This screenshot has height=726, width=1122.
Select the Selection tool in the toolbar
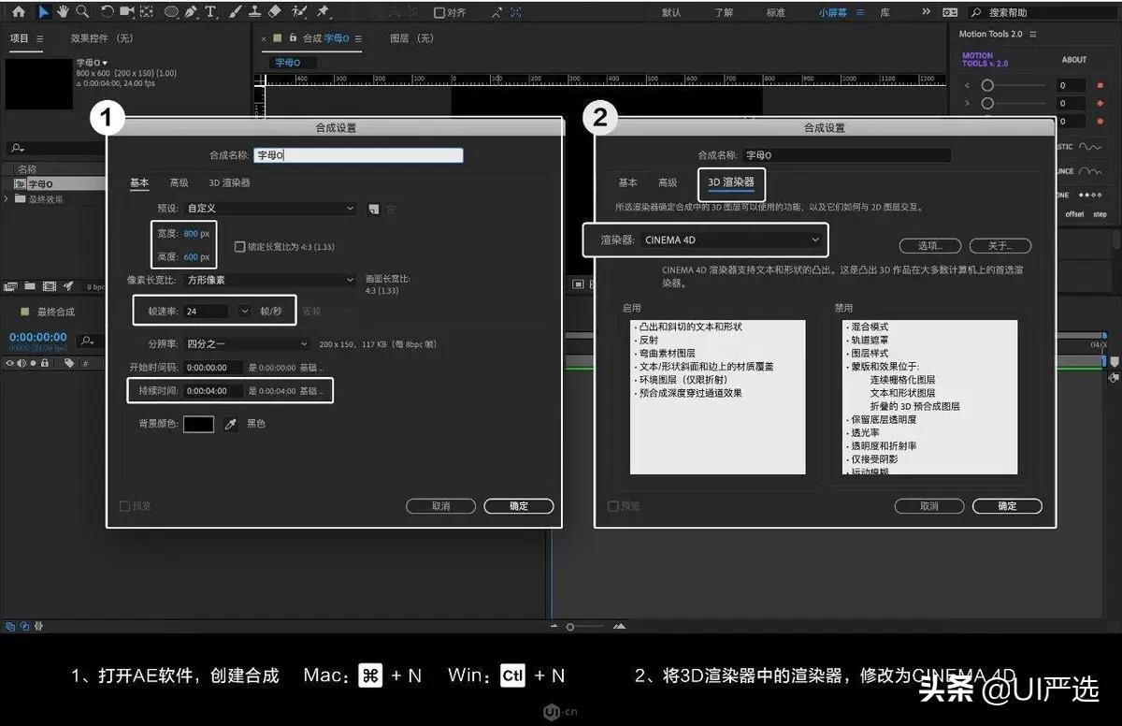(x=43, y=12)
